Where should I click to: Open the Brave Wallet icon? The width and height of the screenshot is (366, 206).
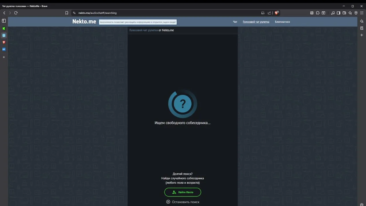(344, 13)
